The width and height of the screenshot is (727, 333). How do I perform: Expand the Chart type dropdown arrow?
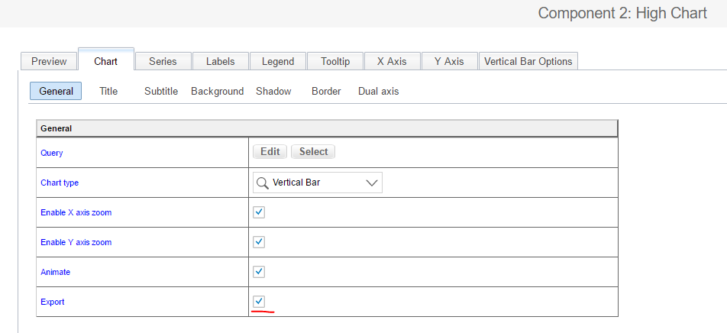click(372, 183)
